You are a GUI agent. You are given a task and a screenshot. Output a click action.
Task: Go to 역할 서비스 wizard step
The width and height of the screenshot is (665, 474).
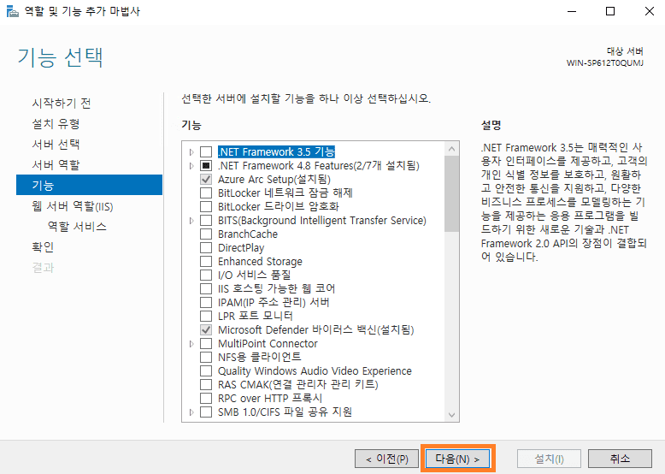(x=77, y=226)
